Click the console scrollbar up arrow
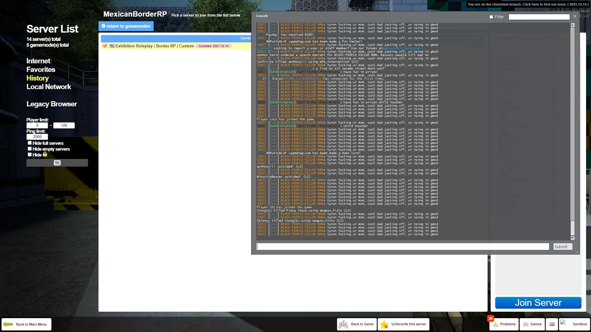Screen dimensions: 591x332 (x=573, y=25)
